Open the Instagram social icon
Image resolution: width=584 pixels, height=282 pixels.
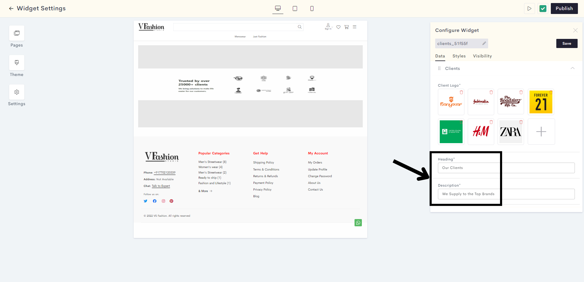tap(163, 201)
